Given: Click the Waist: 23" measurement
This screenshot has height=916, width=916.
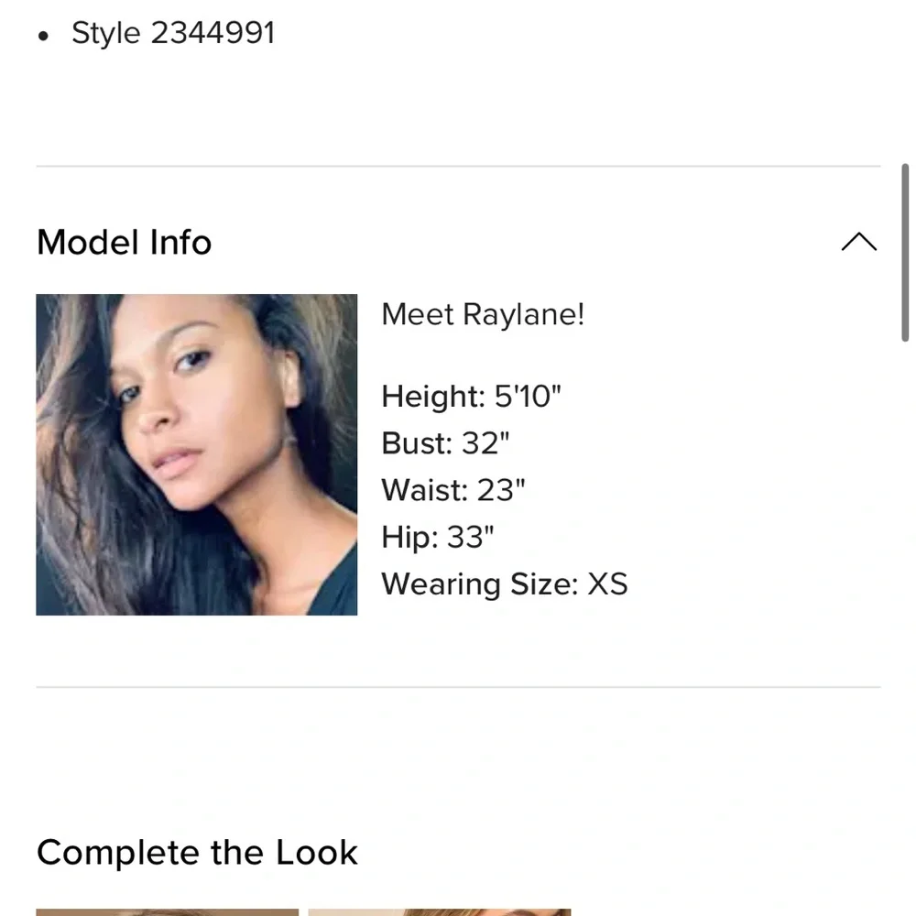Looking at the screenshot, I should pyautogui.click(x=453, y=490).
